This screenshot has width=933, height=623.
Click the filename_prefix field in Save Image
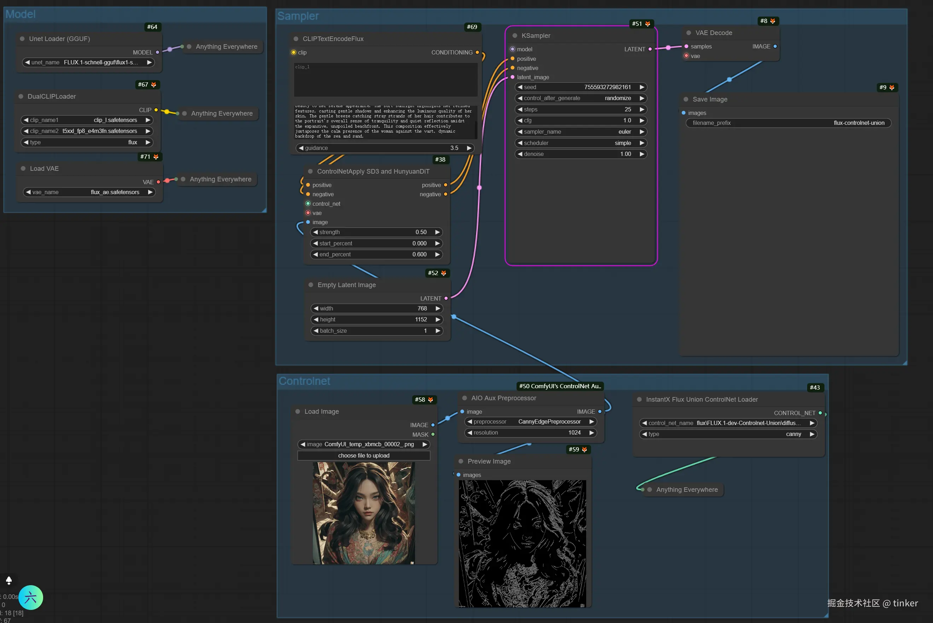click(788, 123)
